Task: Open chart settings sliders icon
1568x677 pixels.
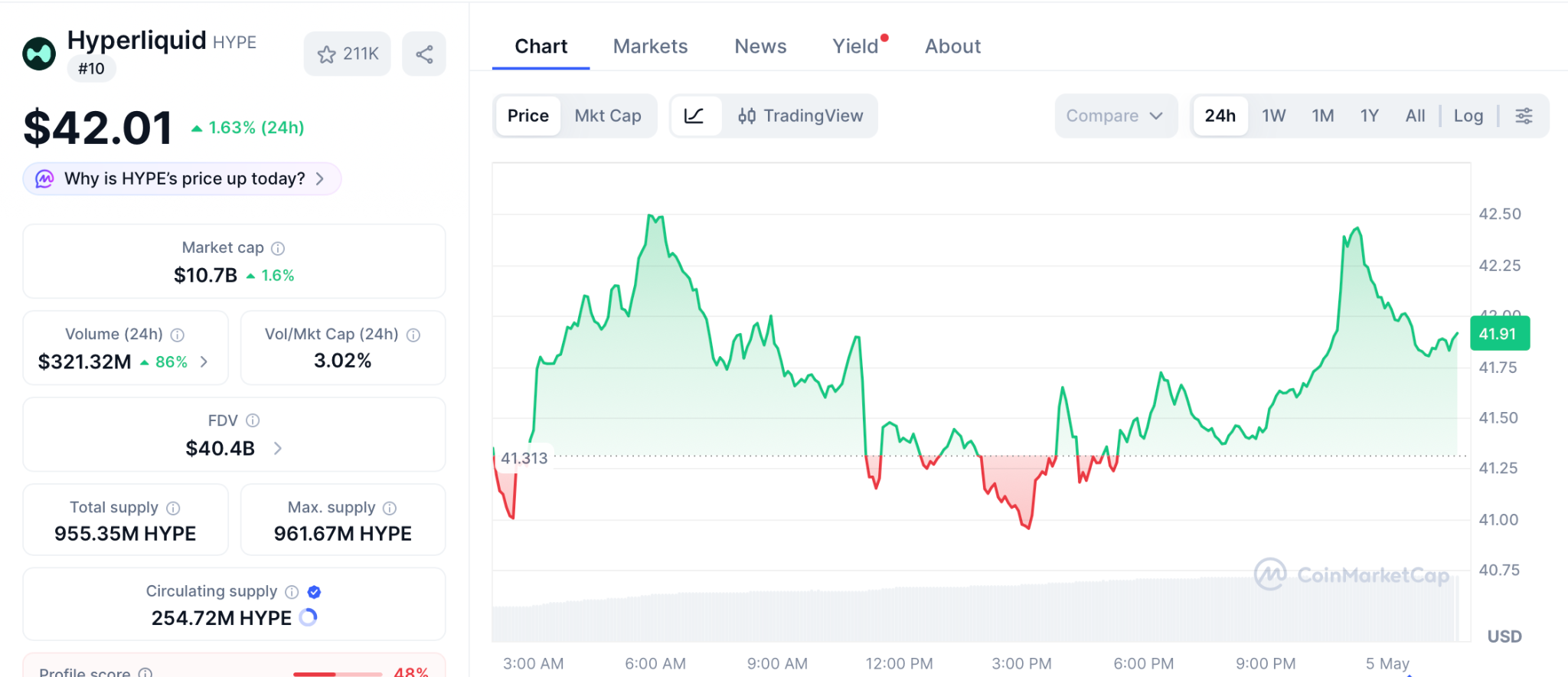Action: tap(1524, 116)
